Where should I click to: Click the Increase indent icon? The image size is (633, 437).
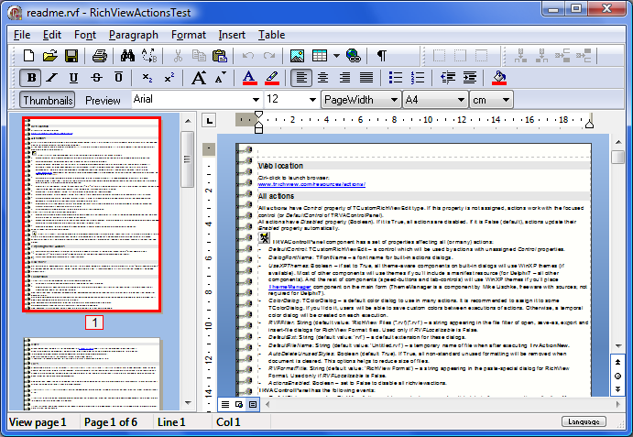(470, 78)
